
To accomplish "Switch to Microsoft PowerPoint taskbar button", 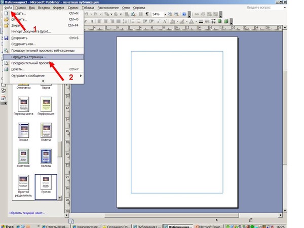I will coord(209,226).
